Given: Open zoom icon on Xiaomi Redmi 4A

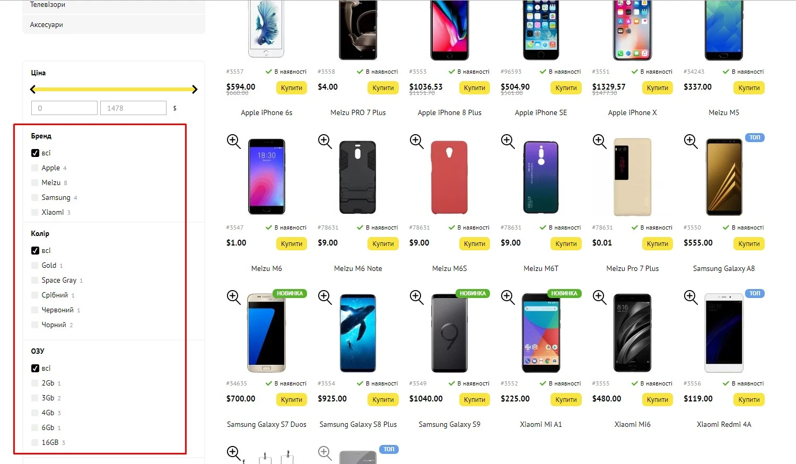Looking at the screenshot, I should [x=691, y=297].
